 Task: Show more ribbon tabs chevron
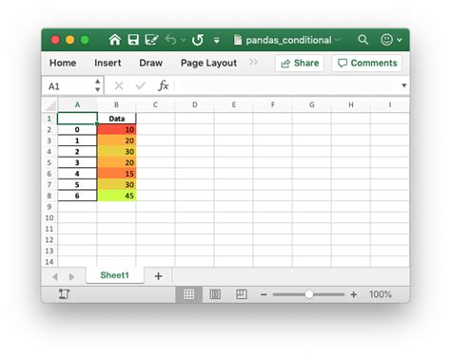253,62
